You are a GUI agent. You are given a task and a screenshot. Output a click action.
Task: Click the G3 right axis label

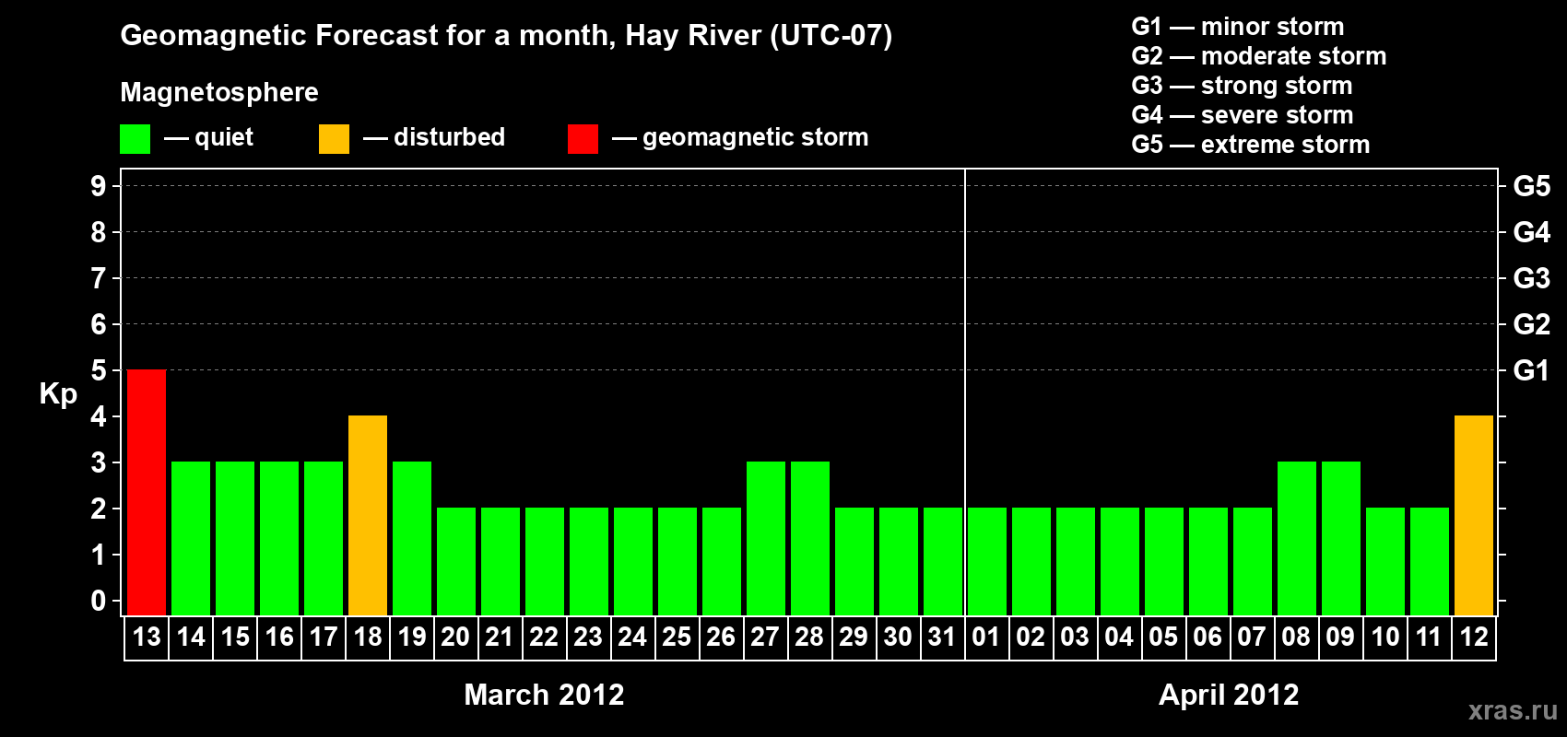click(1532, 278)
